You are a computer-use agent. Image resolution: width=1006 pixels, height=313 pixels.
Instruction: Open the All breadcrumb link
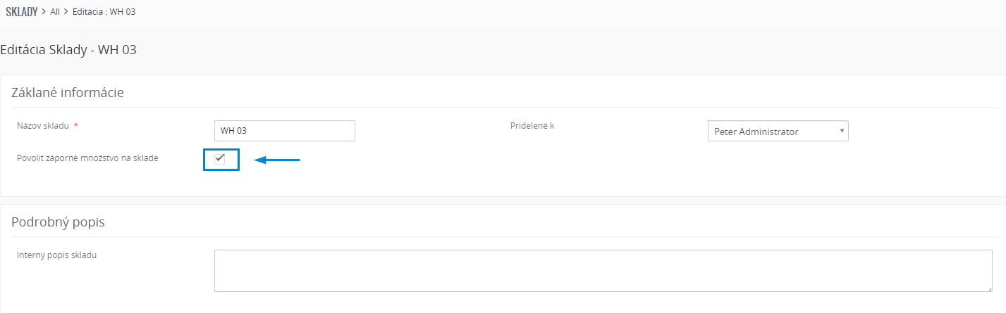[x=55, y=13]
